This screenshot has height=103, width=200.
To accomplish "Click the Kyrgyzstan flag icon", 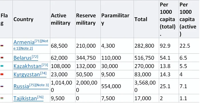I will [x=2, y=74].
